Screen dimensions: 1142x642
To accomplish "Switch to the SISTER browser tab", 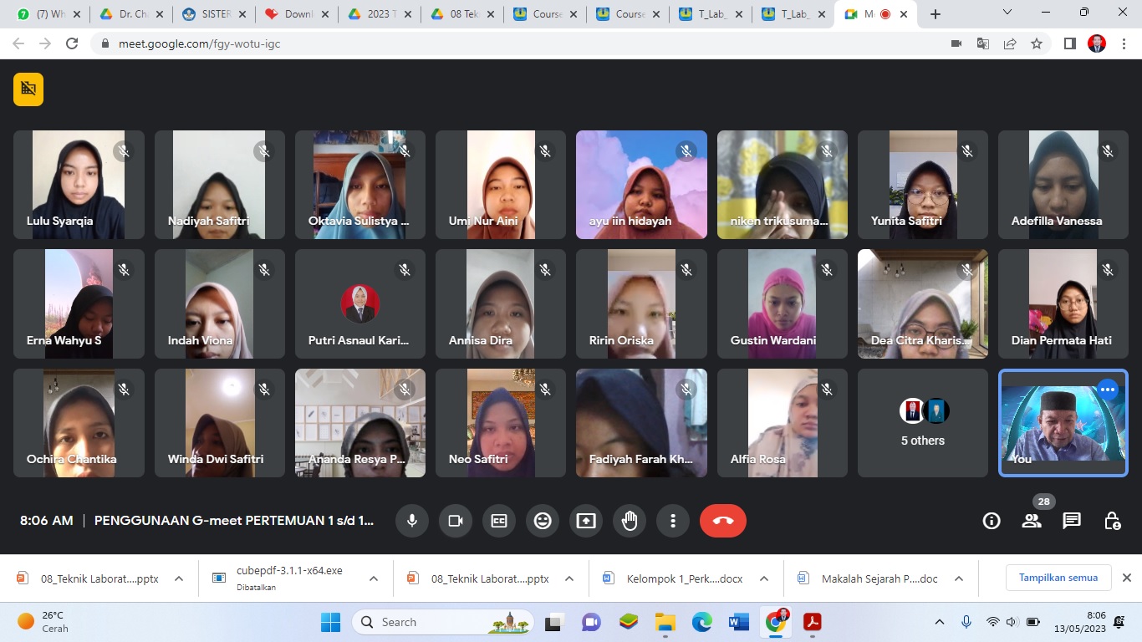I will pos(212,14).
